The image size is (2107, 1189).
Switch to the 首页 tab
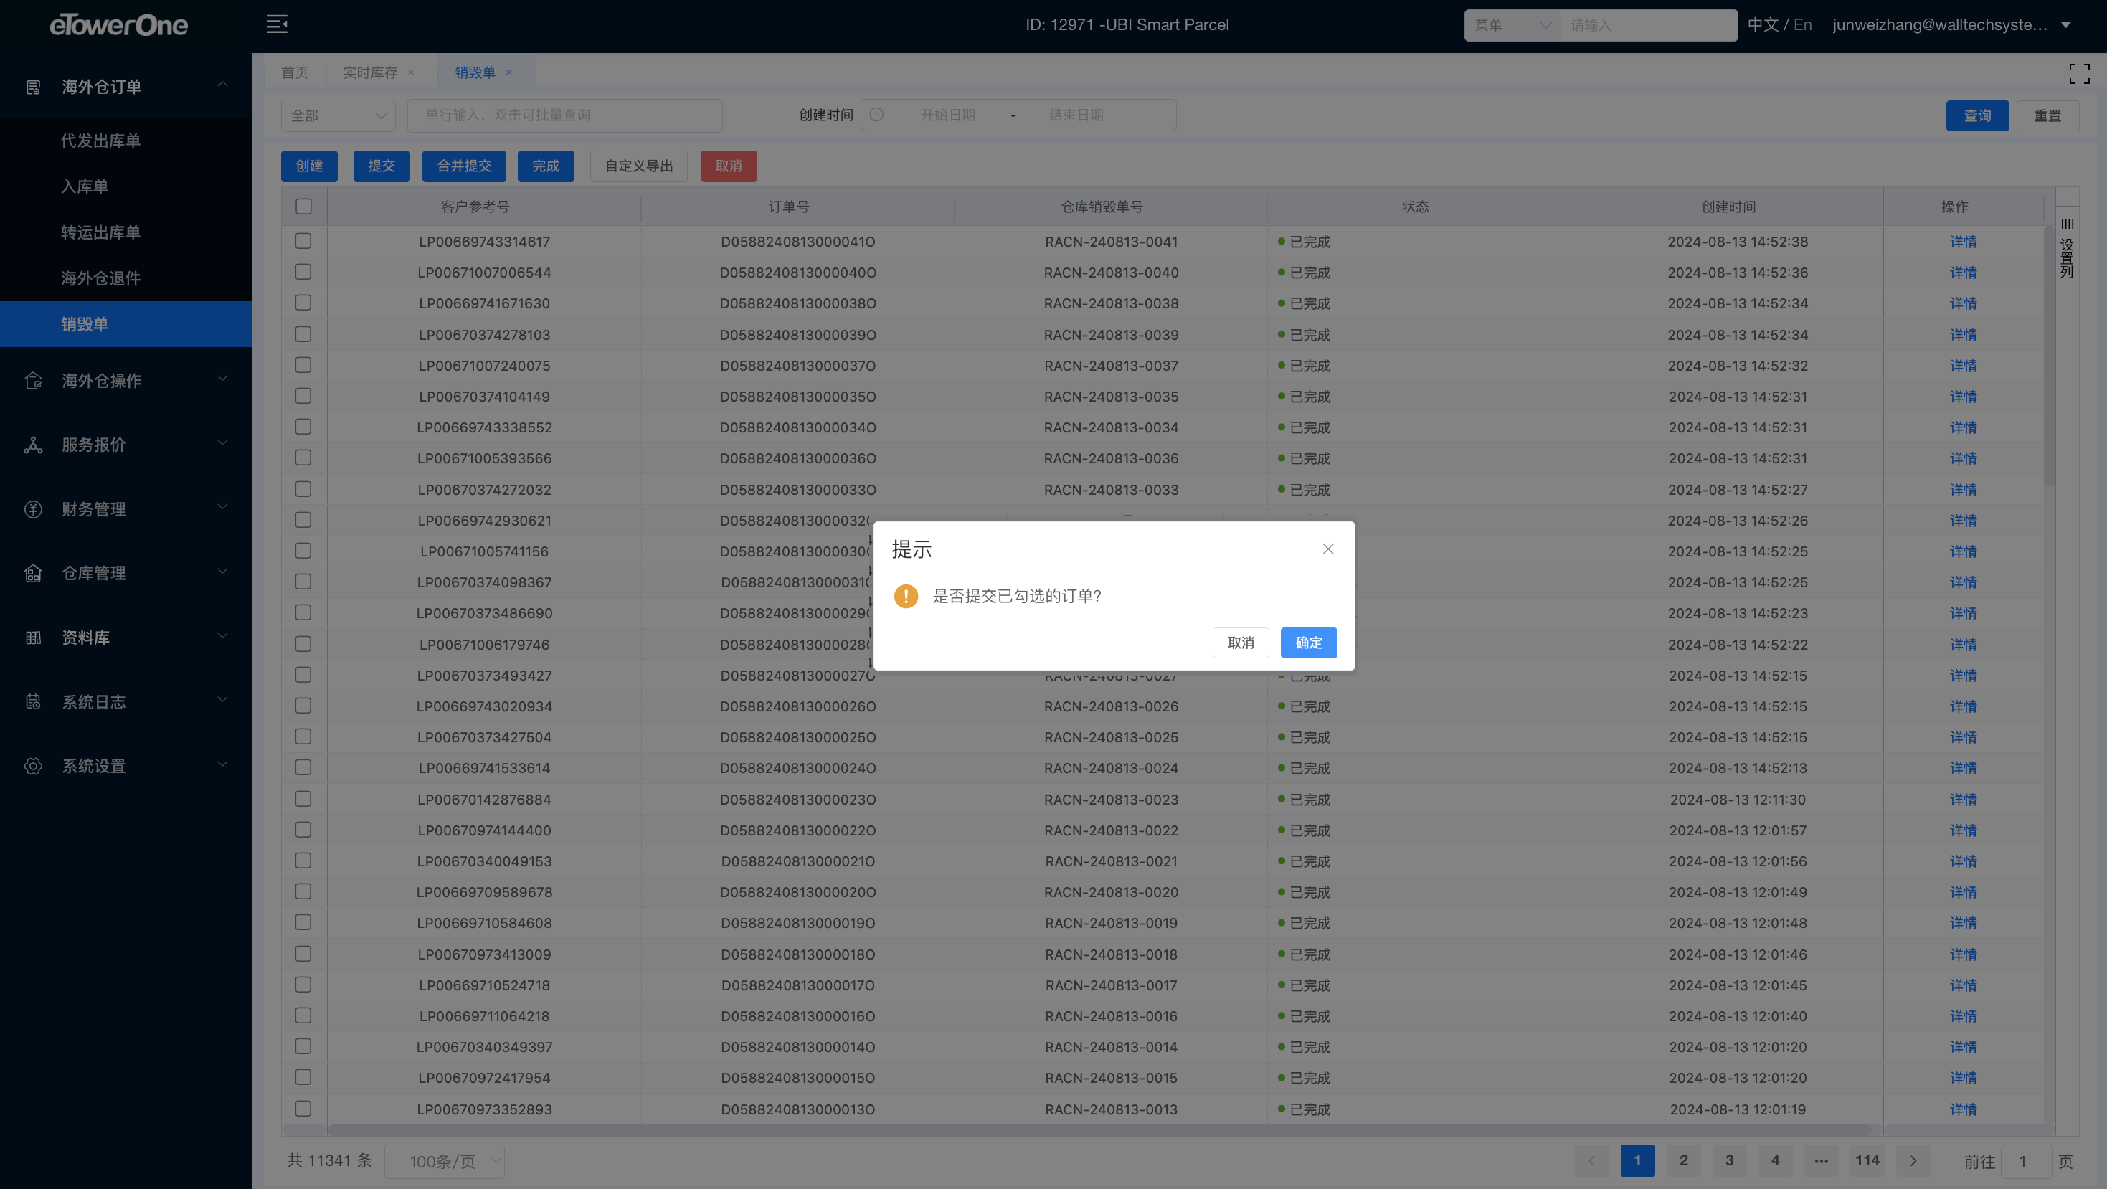(x=295, y=72)
